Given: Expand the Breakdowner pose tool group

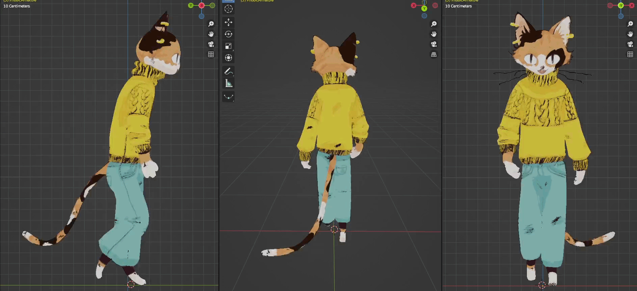Looking at the screenshot, I should coord(229,97).
